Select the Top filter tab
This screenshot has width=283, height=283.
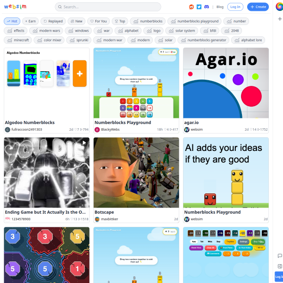120,21
